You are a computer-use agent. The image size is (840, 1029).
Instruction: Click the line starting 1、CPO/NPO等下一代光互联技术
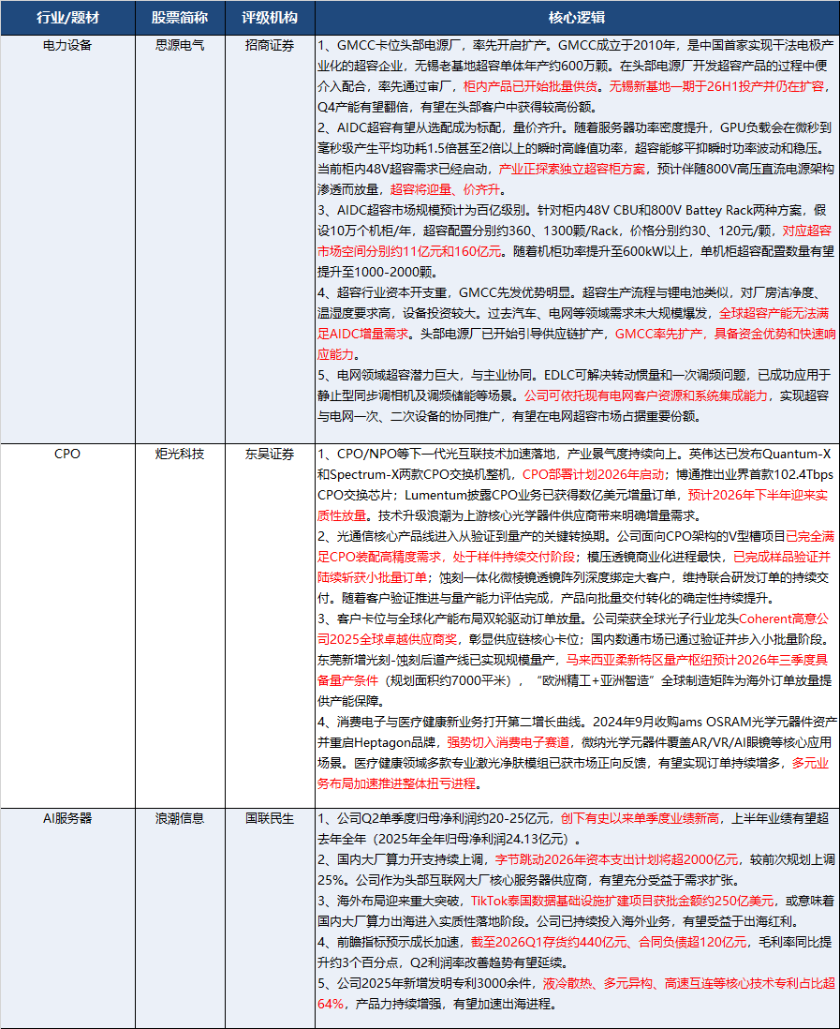(574, 455)
